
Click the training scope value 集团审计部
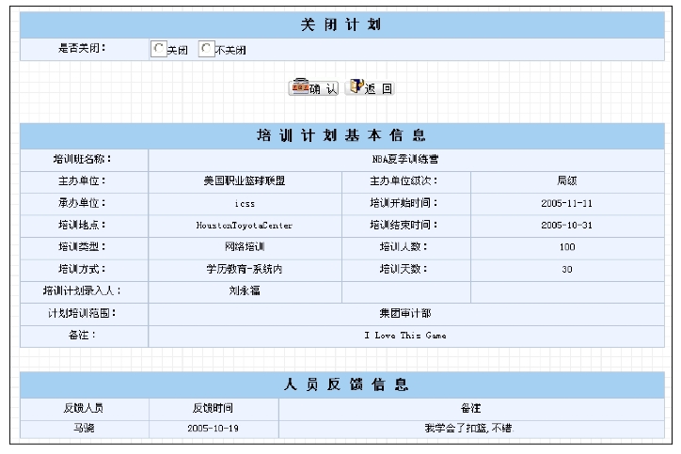(x=404, y=313)
